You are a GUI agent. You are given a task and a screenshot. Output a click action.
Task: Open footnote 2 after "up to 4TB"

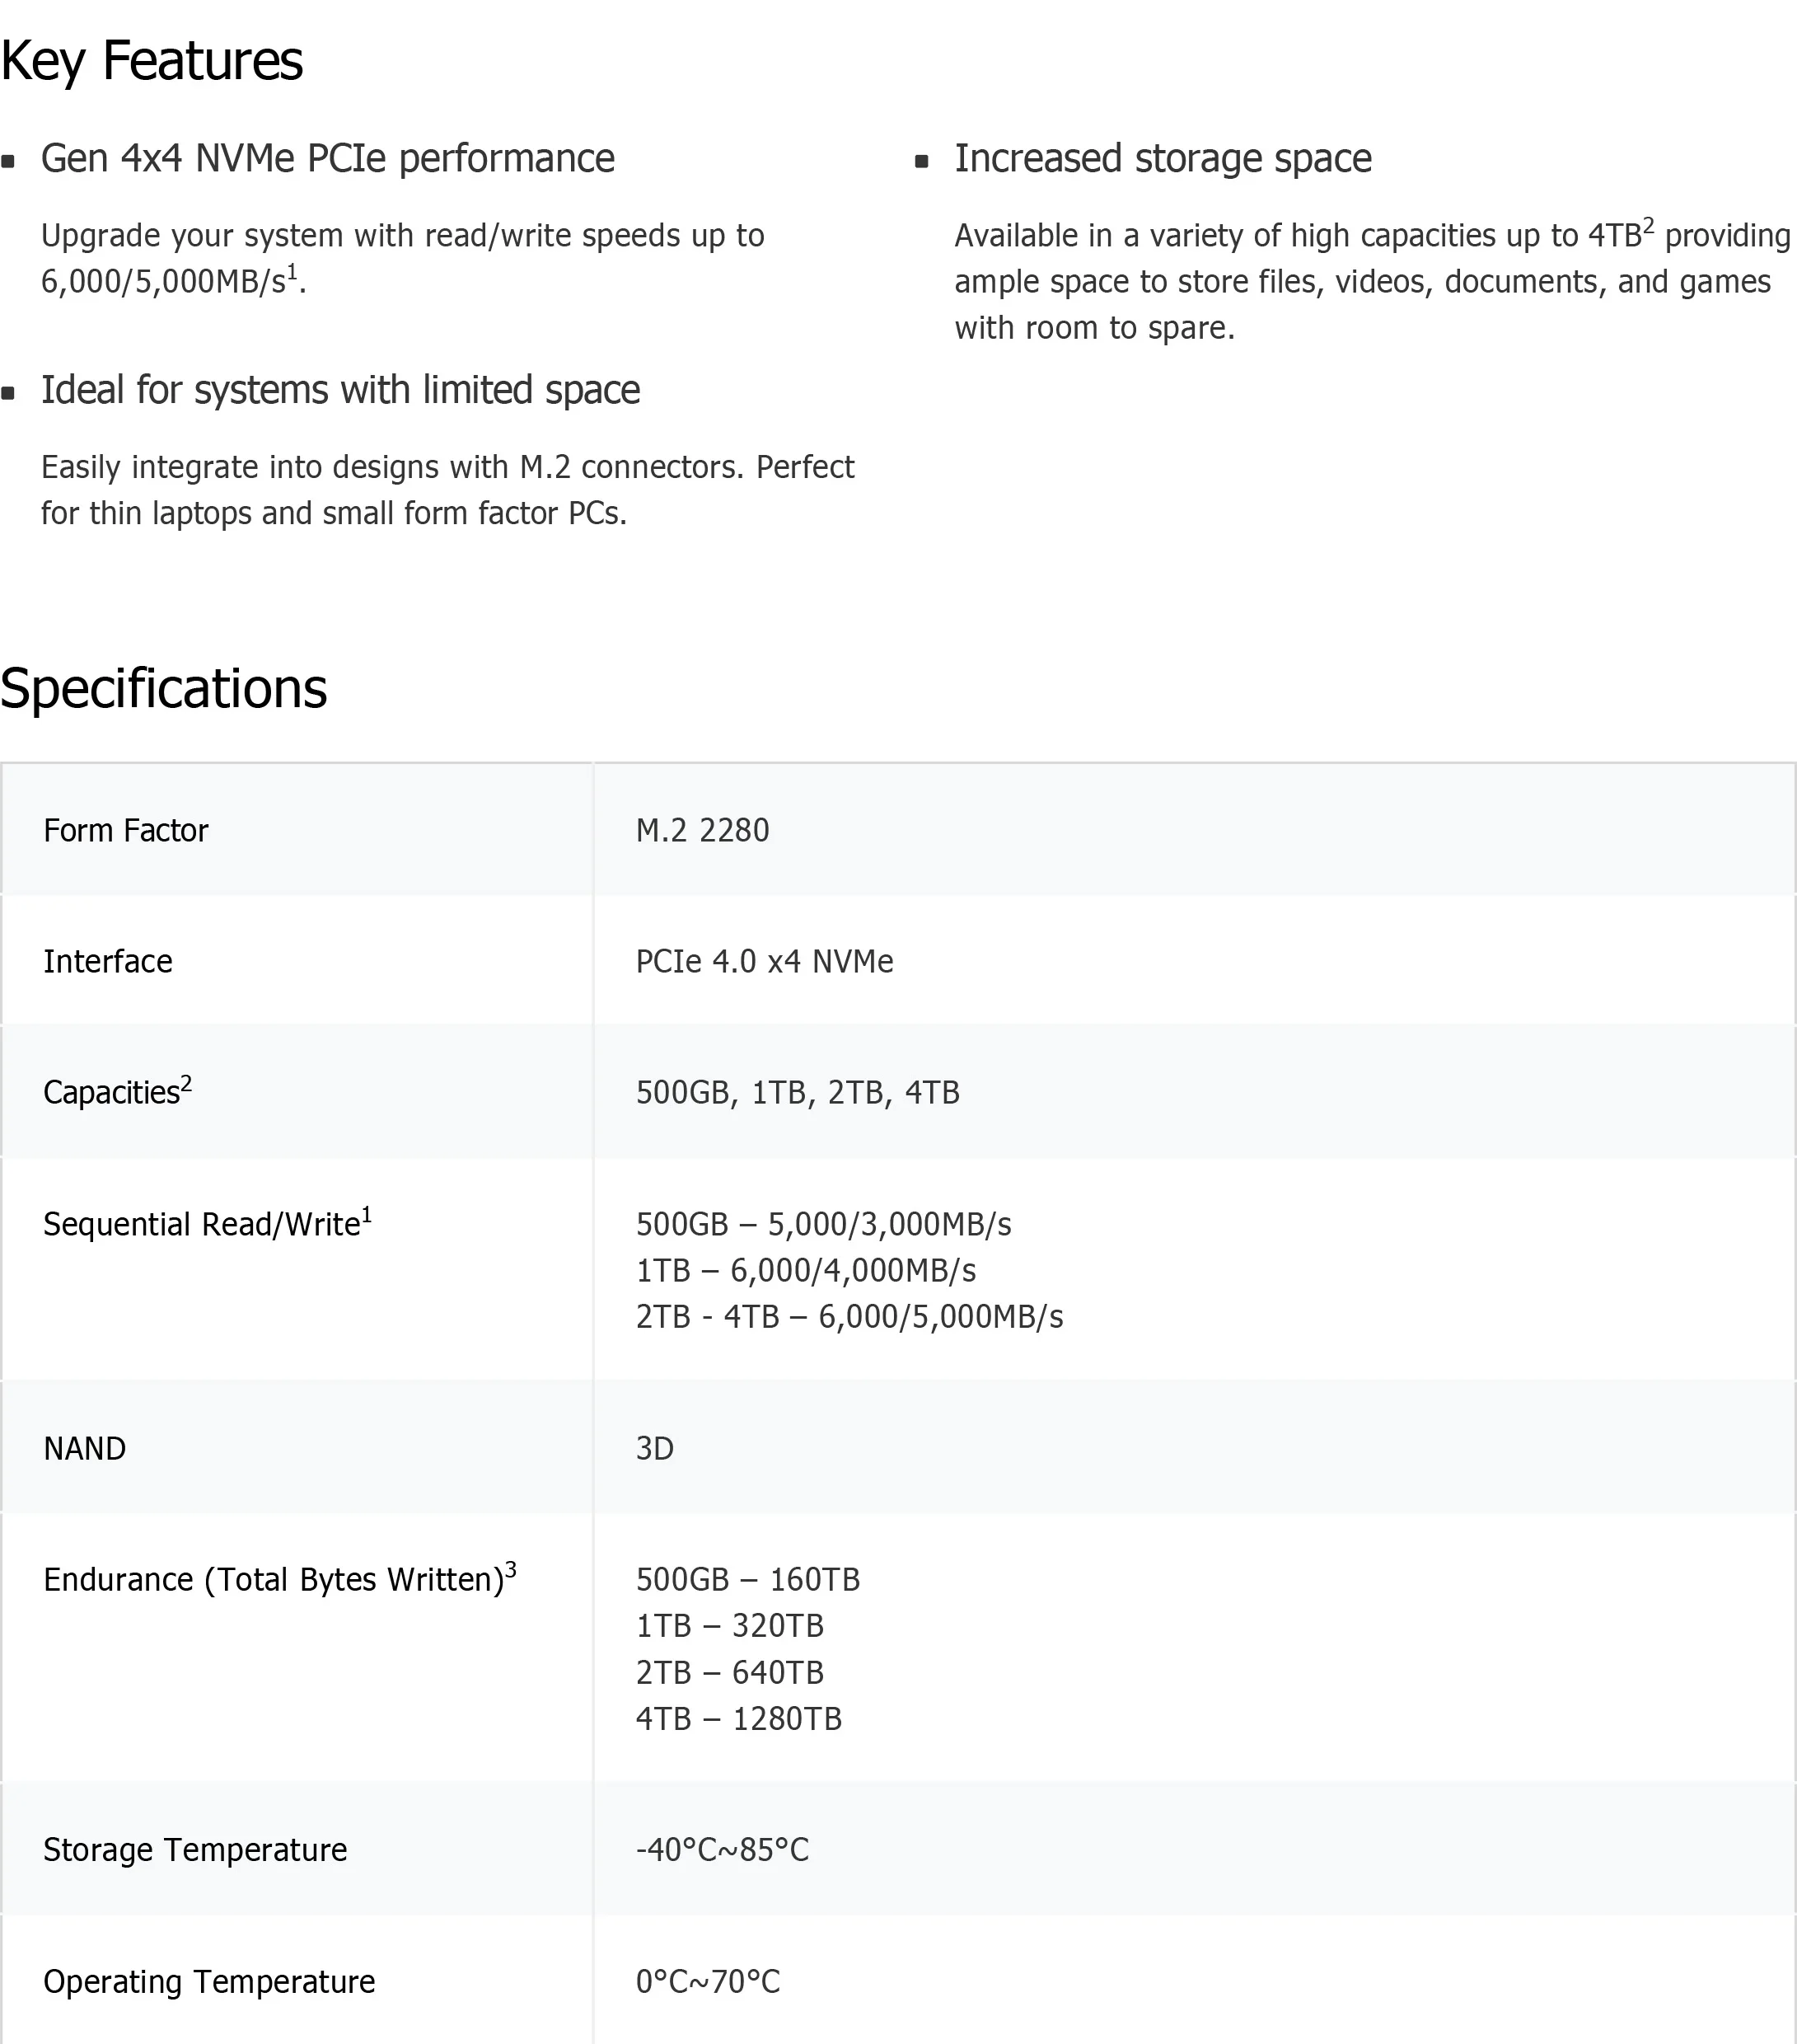(x=1648, y=225)
